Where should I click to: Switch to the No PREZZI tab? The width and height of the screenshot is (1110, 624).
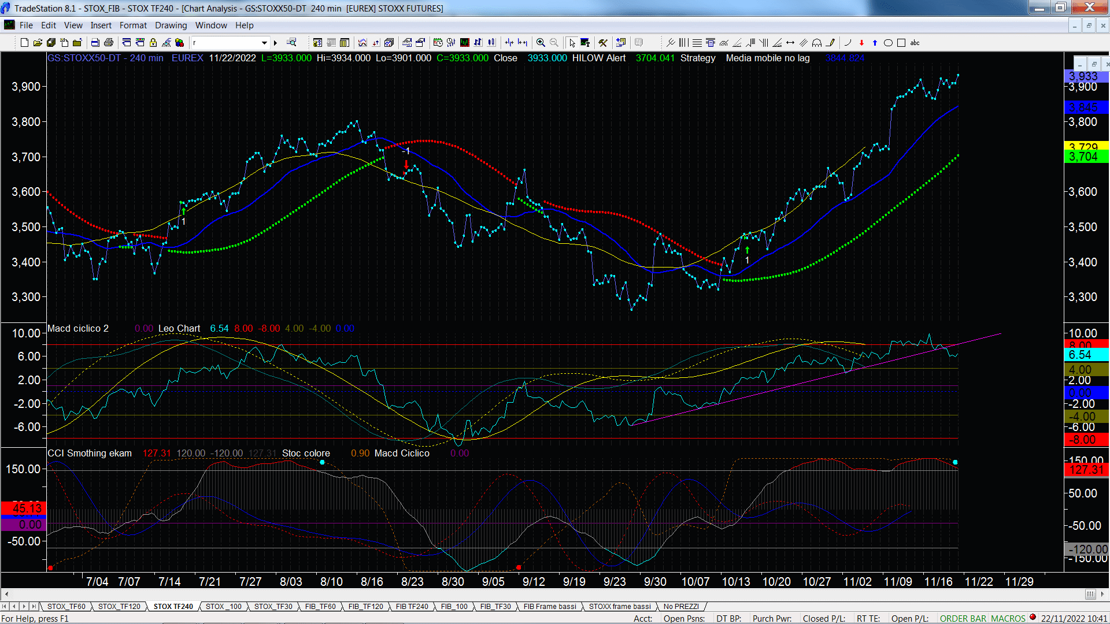pyautogui.click(x=681, y=606)
